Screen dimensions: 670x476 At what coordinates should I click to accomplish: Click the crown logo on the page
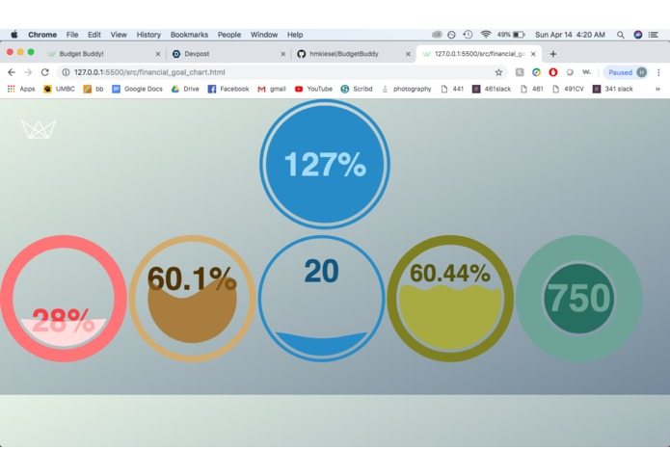(x=39, y=129)
